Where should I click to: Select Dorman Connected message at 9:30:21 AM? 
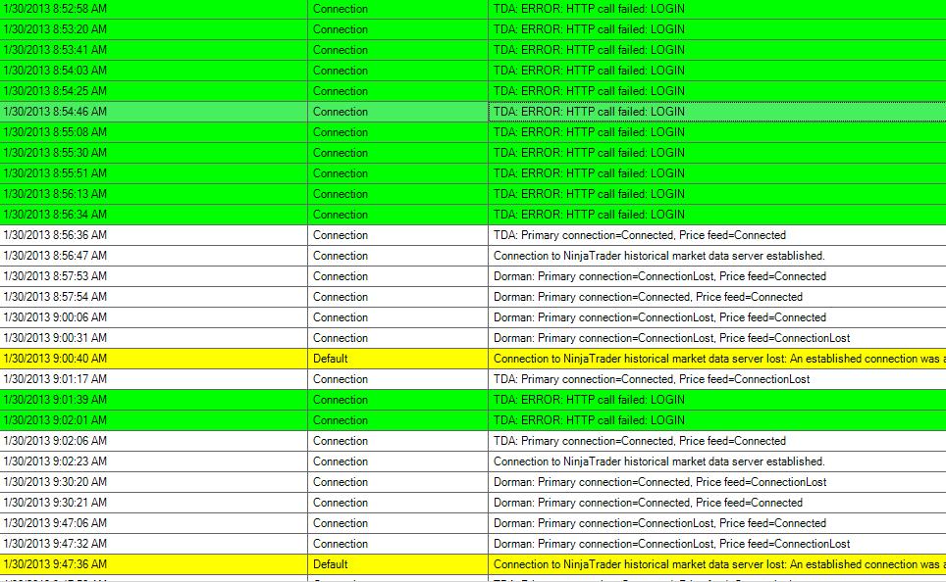pyautogui.click(x=717, y=502)
